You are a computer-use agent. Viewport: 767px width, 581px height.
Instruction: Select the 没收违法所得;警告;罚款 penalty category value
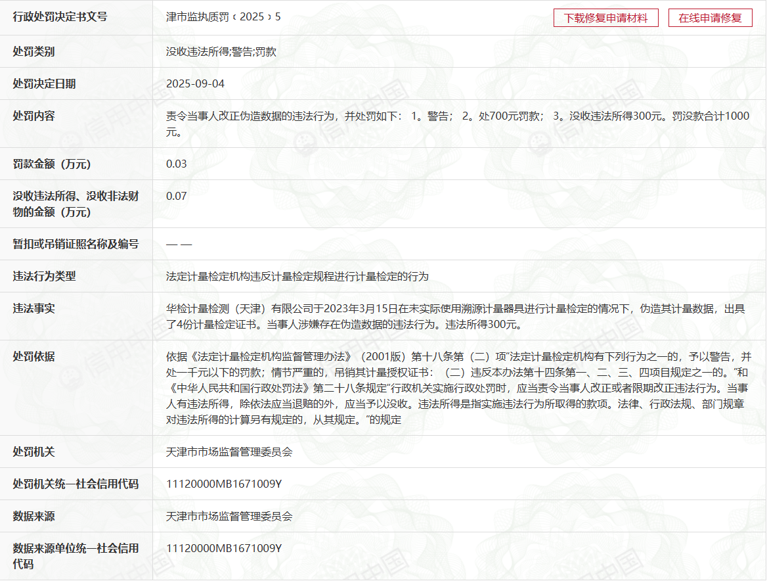(221, 51)
